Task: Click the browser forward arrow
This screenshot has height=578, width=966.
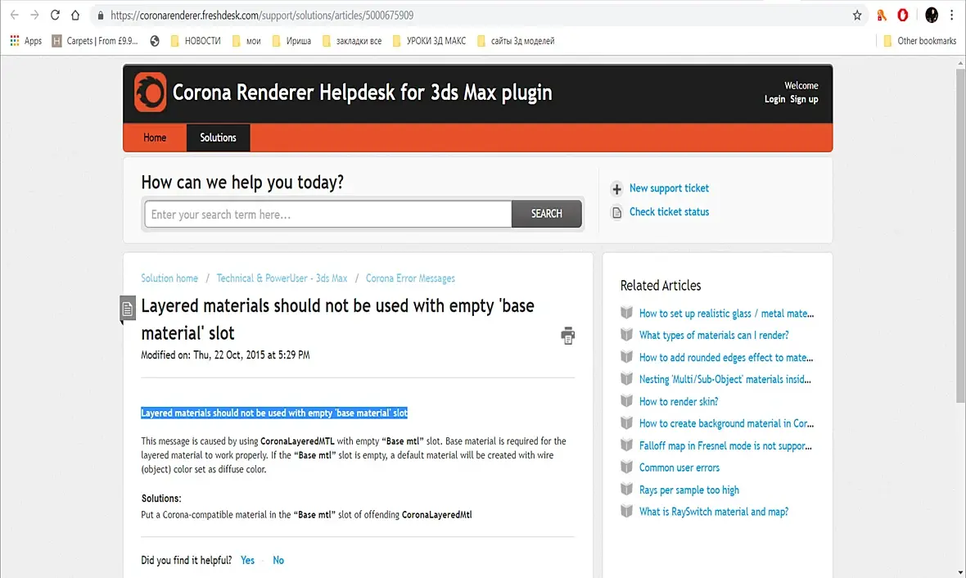Action: (34, 15)
